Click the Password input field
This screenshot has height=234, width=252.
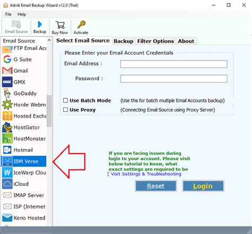coord(174,79)
